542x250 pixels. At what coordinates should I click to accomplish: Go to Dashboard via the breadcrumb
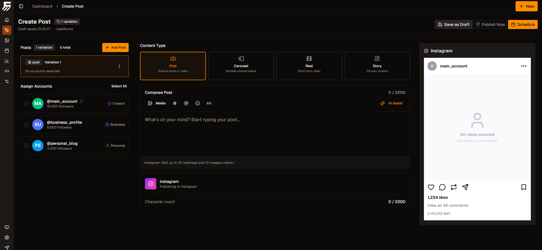(x=42, y=6)
